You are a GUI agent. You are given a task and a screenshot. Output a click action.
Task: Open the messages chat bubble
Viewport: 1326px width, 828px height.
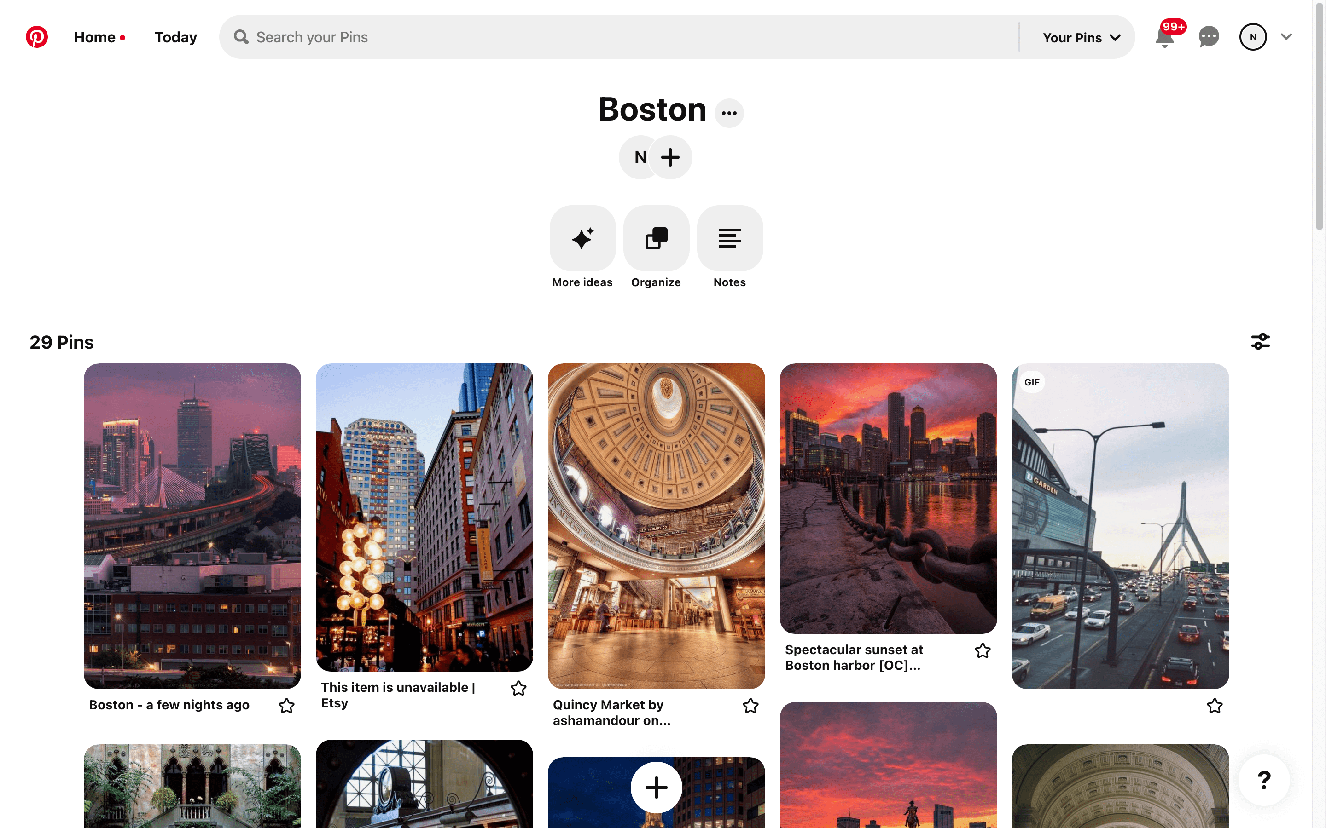pyautogui.click(x=1208, y=37)
